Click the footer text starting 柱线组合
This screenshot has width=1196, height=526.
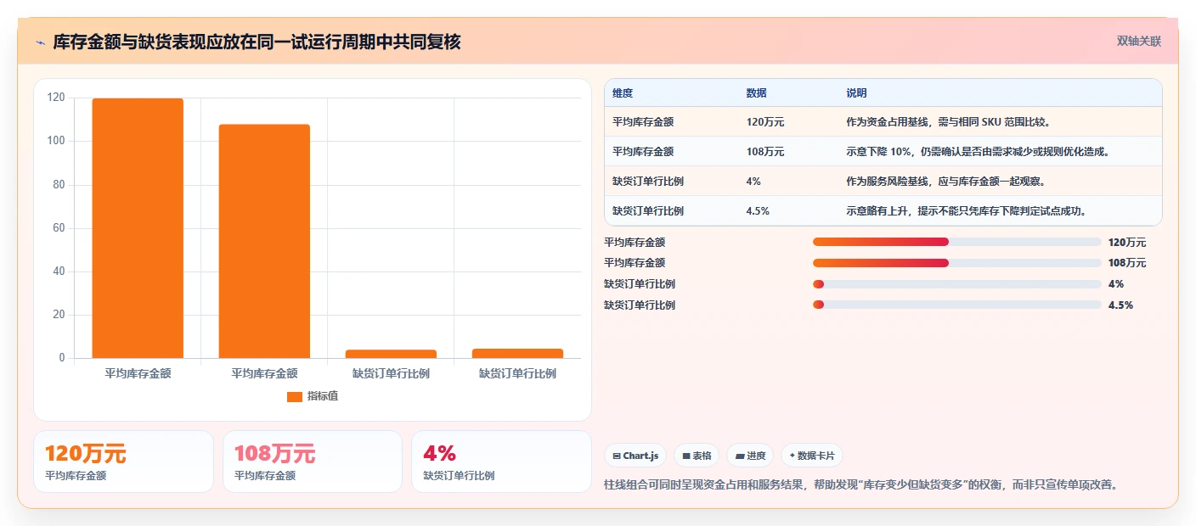pyautogui.click(x=860, y=484)
